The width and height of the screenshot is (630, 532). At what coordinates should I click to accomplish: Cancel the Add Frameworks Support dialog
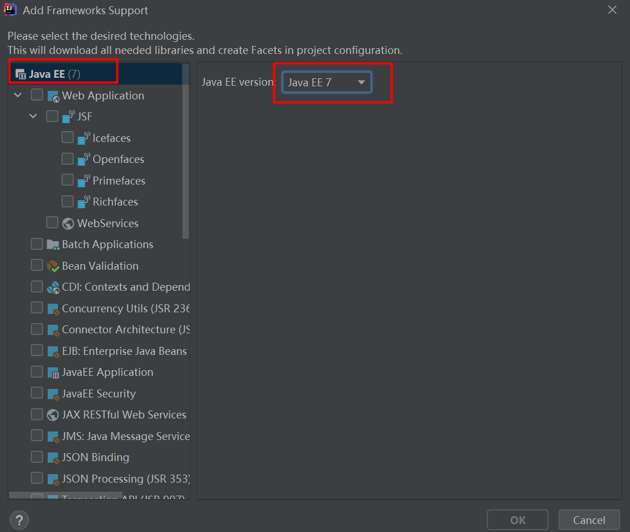point(589,520)
